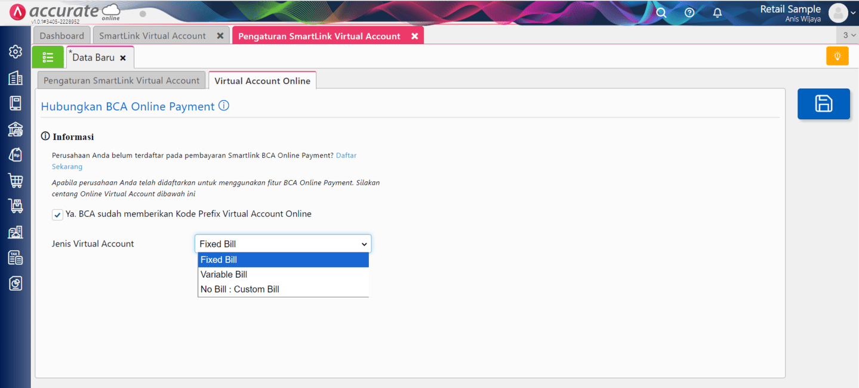Select Fixed Bill option in list
Image resolution: width=859 pixels, height=388 pixels.
[x=283, y=260]
